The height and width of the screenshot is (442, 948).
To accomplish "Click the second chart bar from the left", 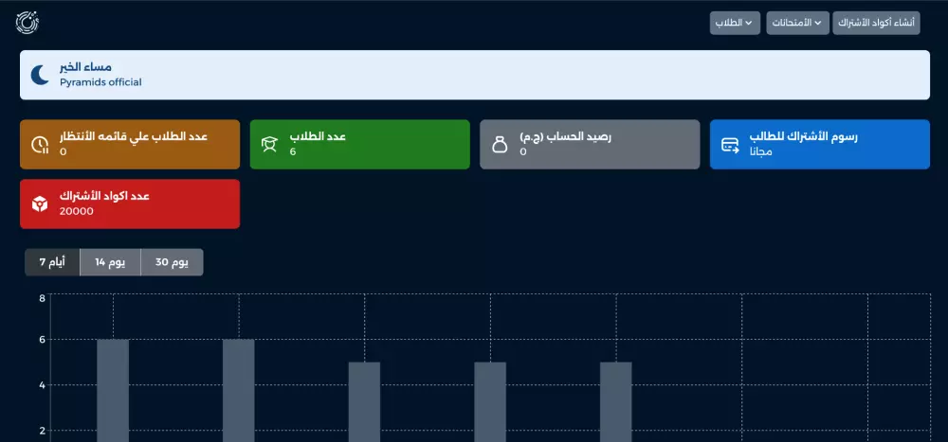I will (x=239, y=390).
